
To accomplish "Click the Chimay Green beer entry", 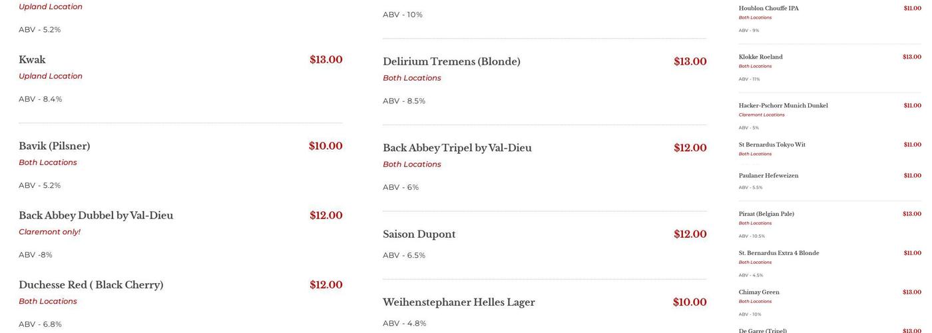I will [759, 292].
